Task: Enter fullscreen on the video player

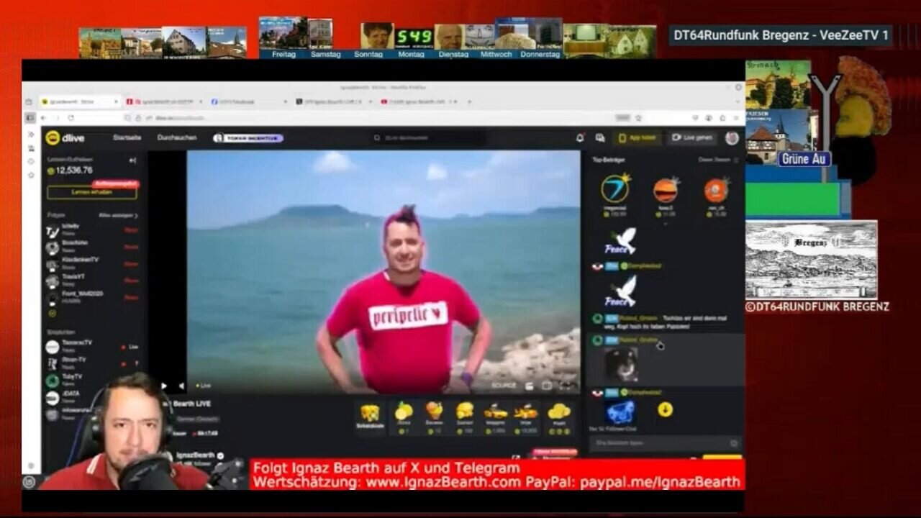Action: pos(566,386)
